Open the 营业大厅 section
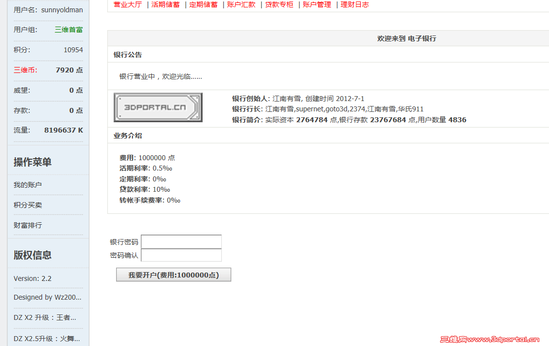Image resolution: width=549 pixels, height=346 pixels. (127, 4)
